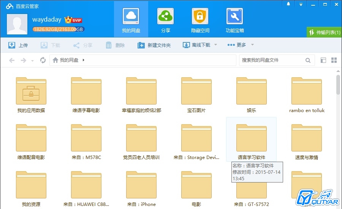
Task: Refresh the file list
Action: click(43, 60)
